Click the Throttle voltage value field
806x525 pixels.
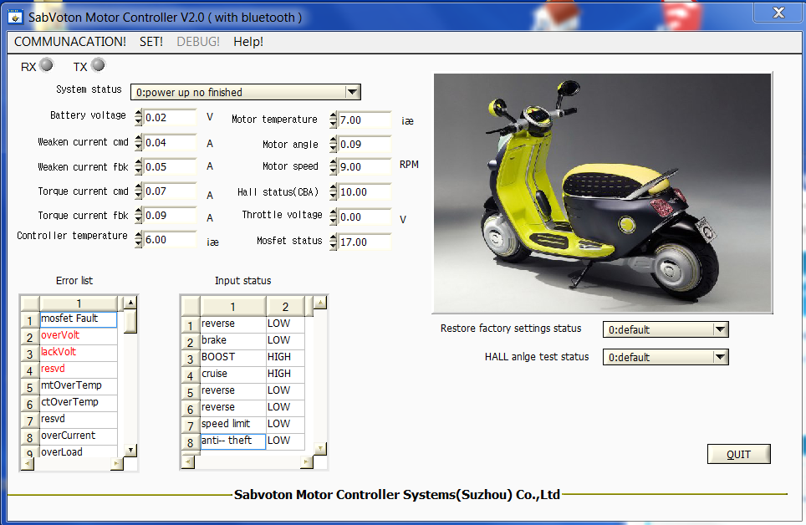click(x=365, y=217)
